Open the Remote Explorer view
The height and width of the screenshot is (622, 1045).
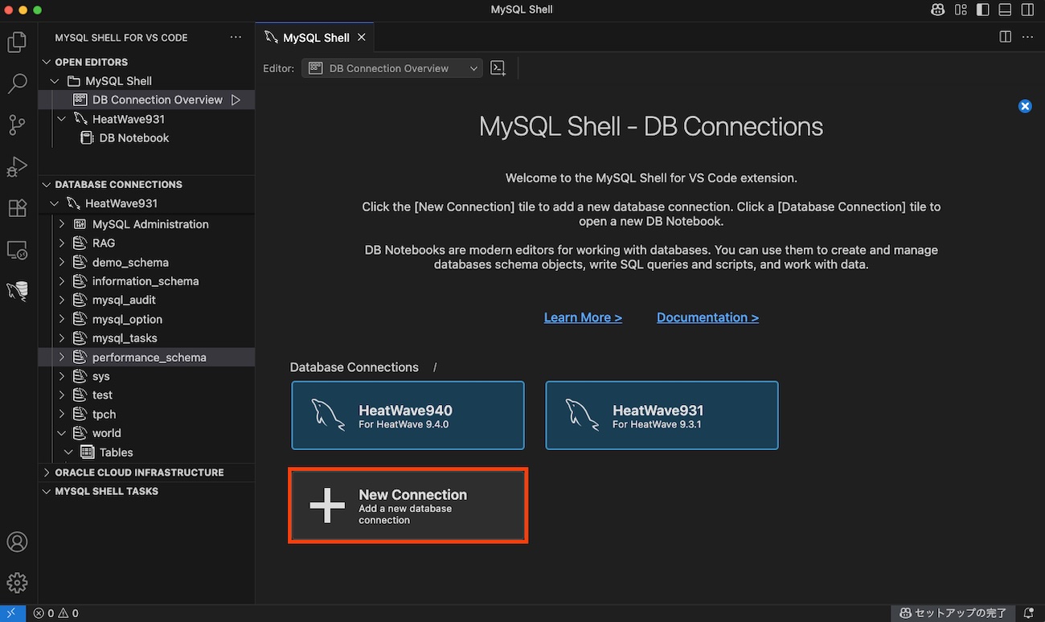click(17, 250)
